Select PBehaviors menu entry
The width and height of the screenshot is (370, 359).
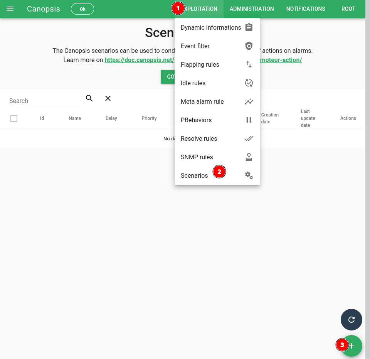[217, 120]
